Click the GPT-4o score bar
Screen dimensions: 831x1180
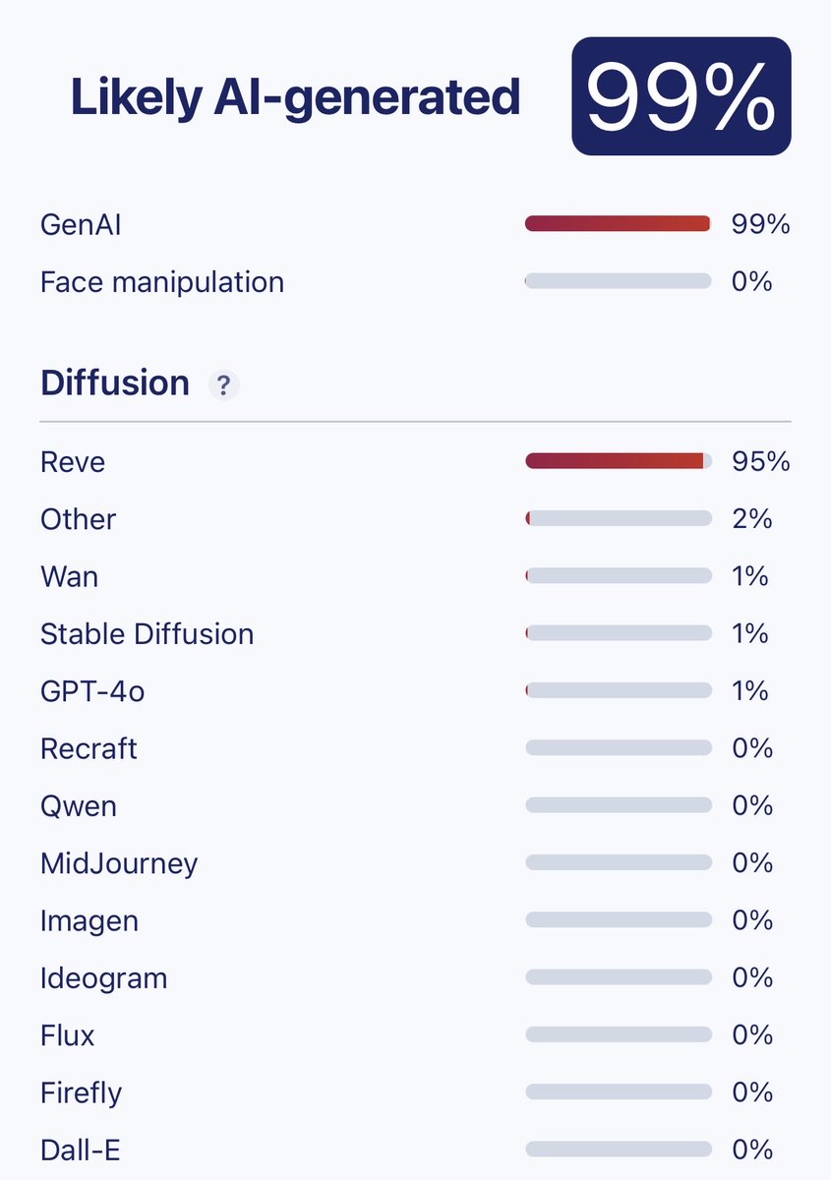tap(618, 691)
